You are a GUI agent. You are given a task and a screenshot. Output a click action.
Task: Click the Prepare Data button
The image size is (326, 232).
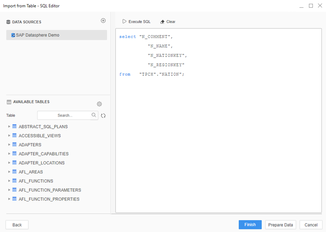click(x=280, y=225)
